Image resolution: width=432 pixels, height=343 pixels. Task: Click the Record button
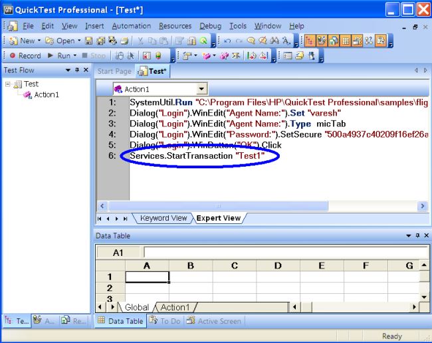click(x=25, y=56)
